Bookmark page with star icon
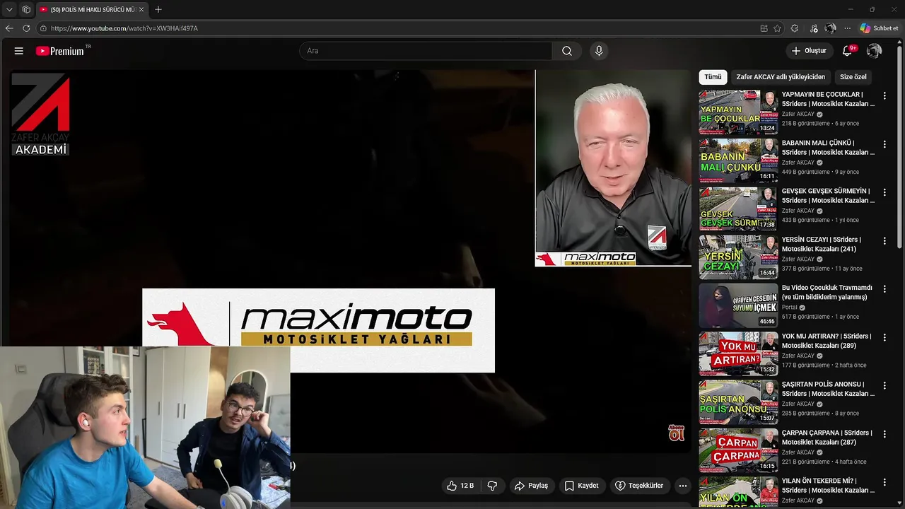This screenshot has width=905, height=509. pos(777,28)
